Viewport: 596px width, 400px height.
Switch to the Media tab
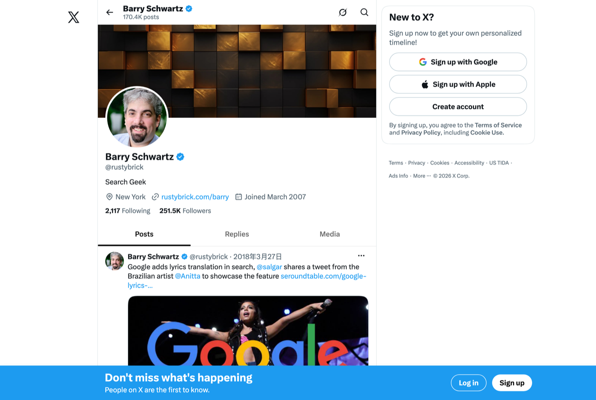click(x=330, y=234)
